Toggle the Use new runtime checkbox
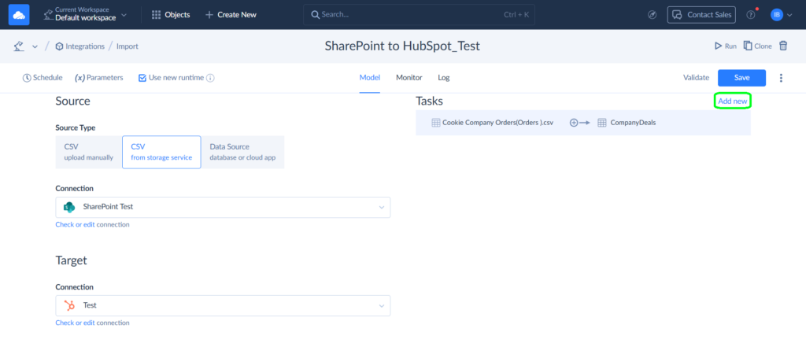This screenshot has width=806, height=347. [143, 78]
